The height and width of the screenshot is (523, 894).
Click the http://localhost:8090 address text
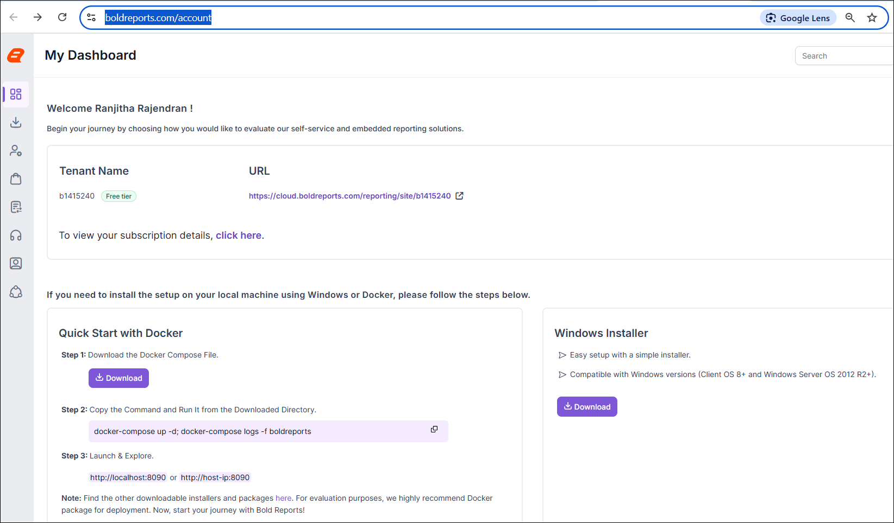128,477
